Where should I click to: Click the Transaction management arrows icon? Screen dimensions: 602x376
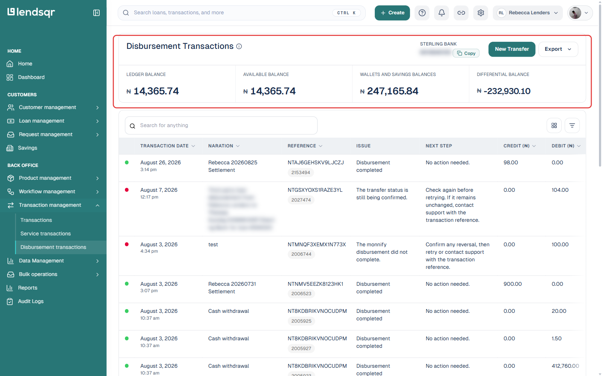(x=11, y=205)
